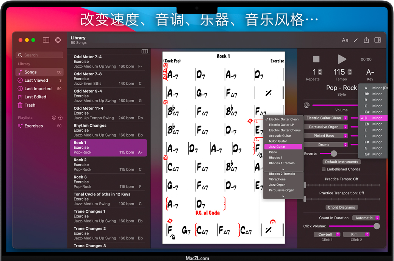
Task: Add a new playlist with plus icon
Action: coord(60,118)
